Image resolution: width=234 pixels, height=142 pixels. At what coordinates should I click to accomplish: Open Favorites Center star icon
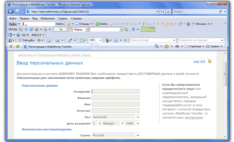pos(11,47)
